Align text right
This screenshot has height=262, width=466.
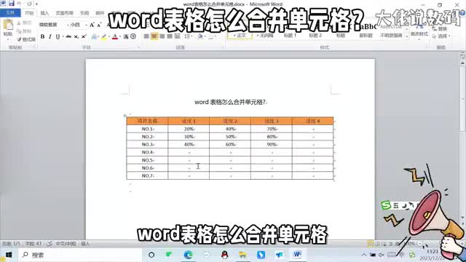[162, 36]
